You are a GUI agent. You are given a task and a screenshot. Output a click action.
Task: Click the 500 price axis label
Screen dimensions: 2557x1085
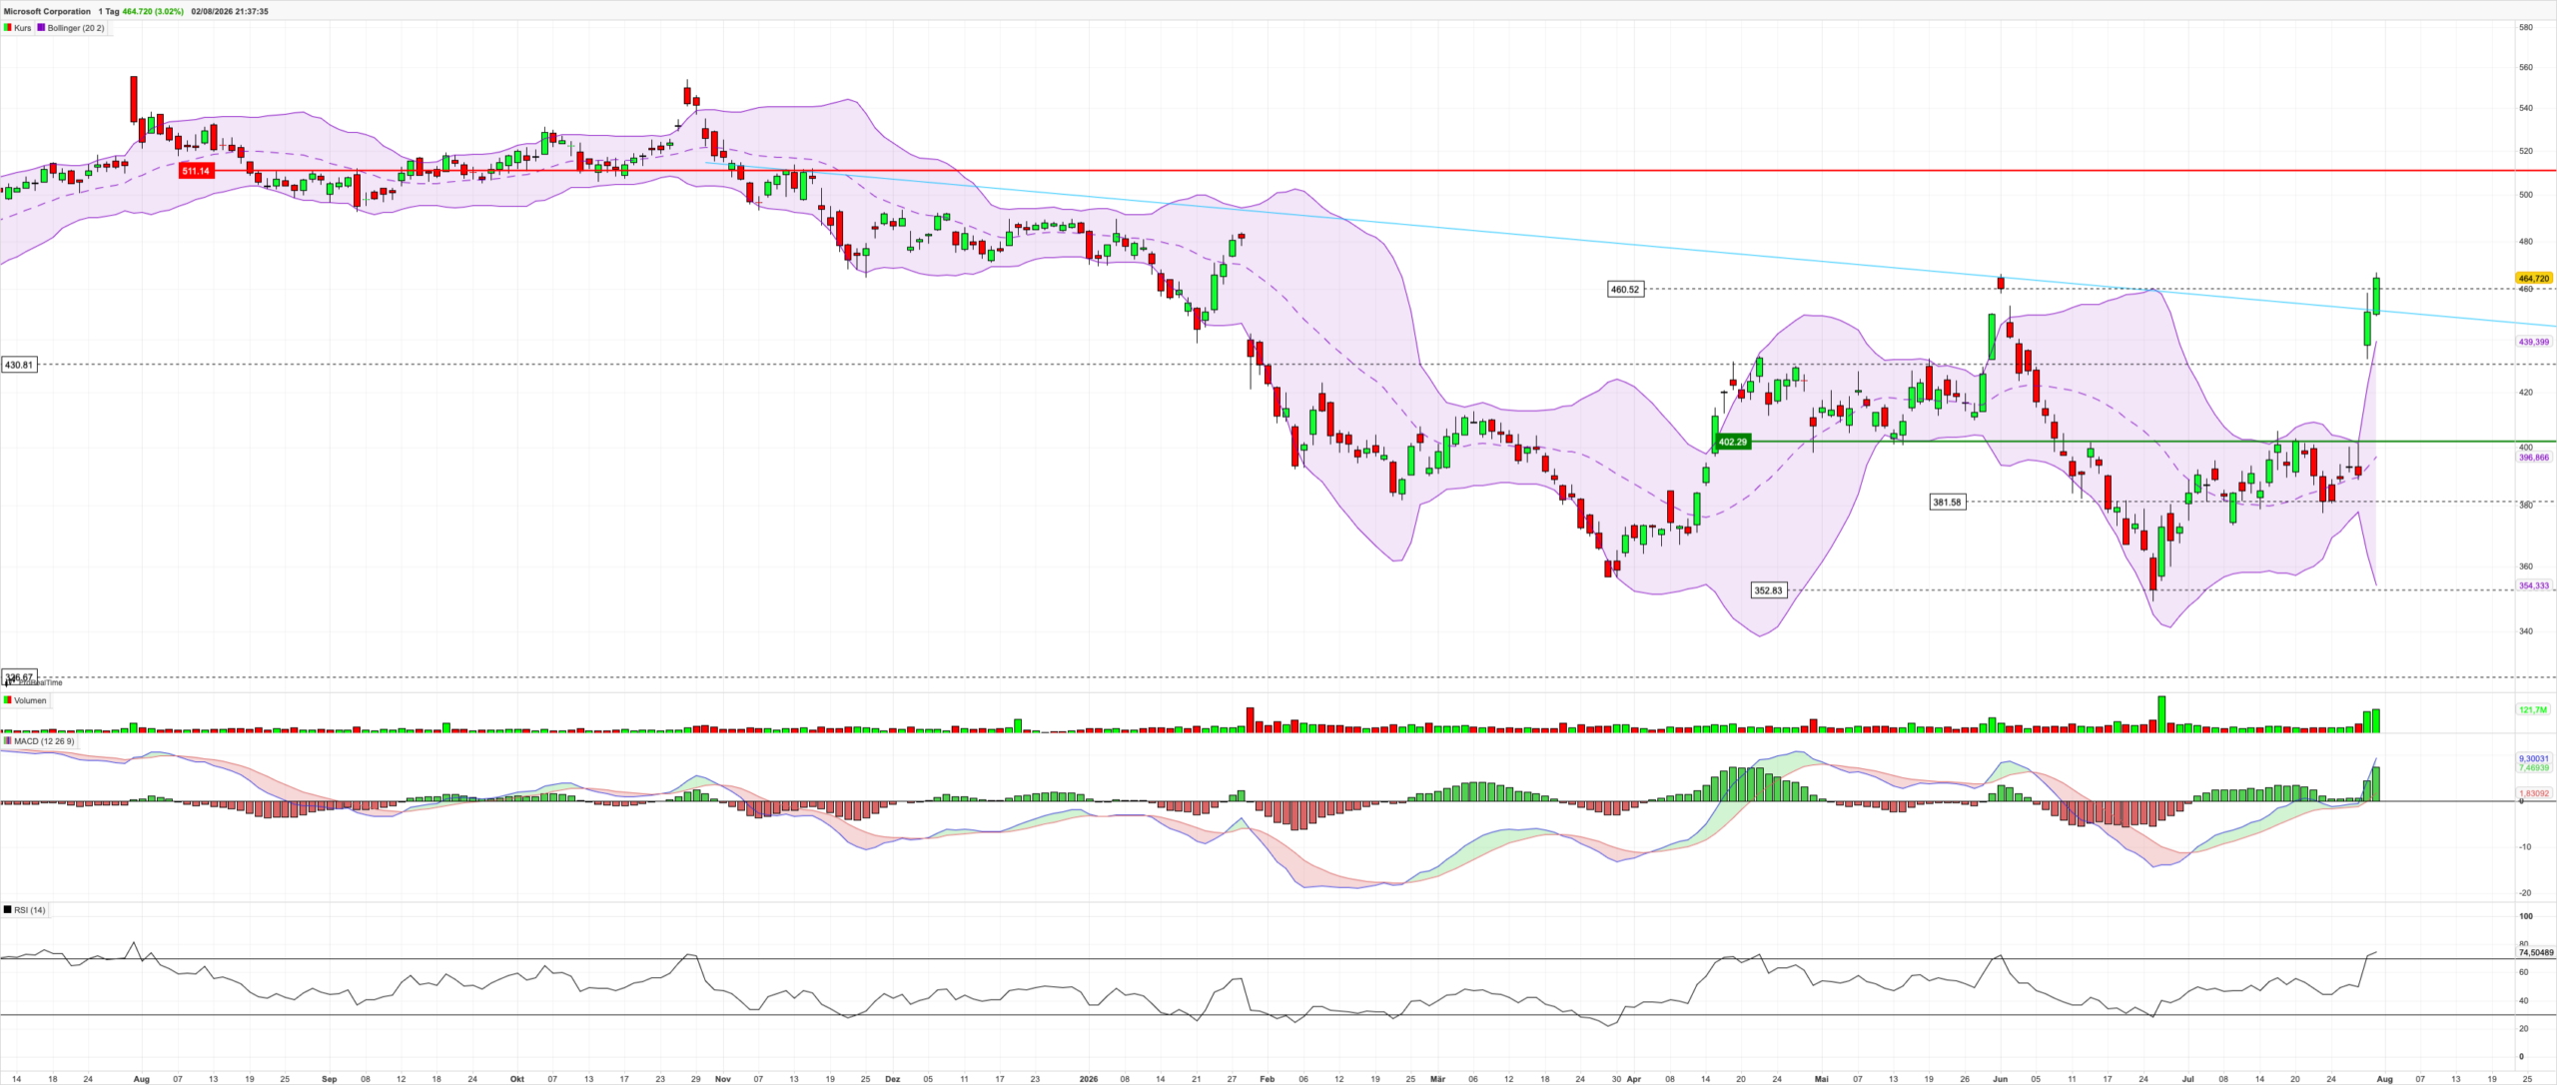point(2526,195)
